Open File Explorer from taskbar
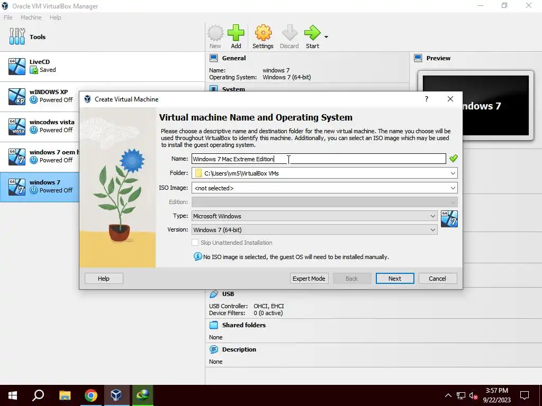 65,395
